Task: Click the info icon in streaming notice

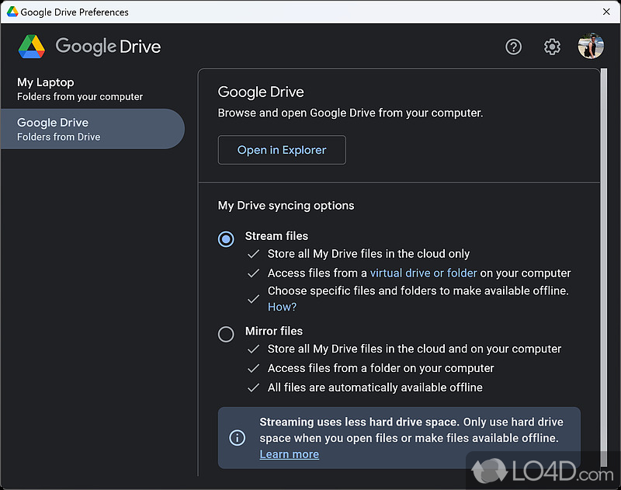Action: [238, 438]
